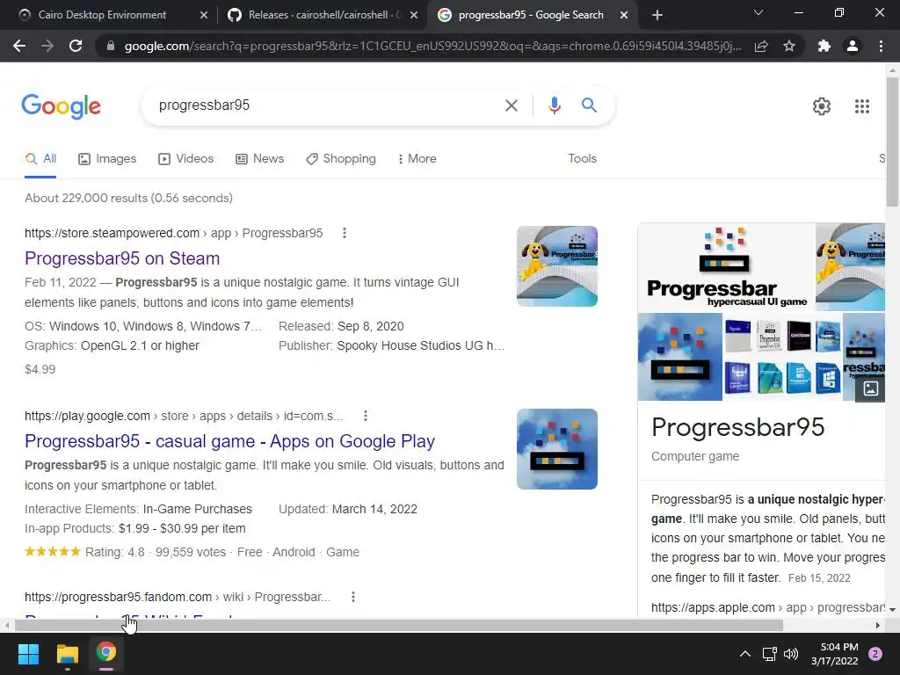Open Google quick settings gear
The height and width of the screenshot is (675, 900).
tap(822, 106)
